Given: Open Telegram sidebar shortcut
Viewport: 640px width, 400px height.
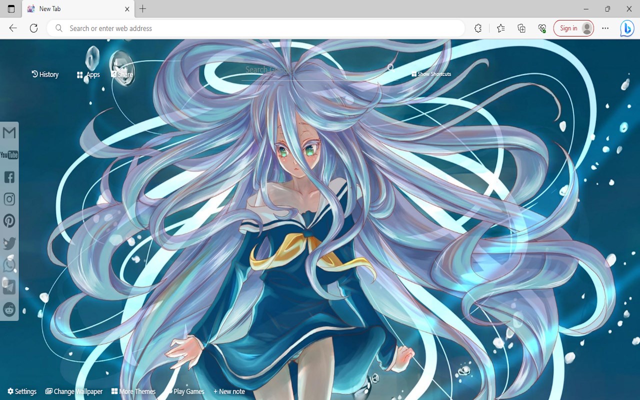Looking at the screenshot, I should (x=9, y=287).
